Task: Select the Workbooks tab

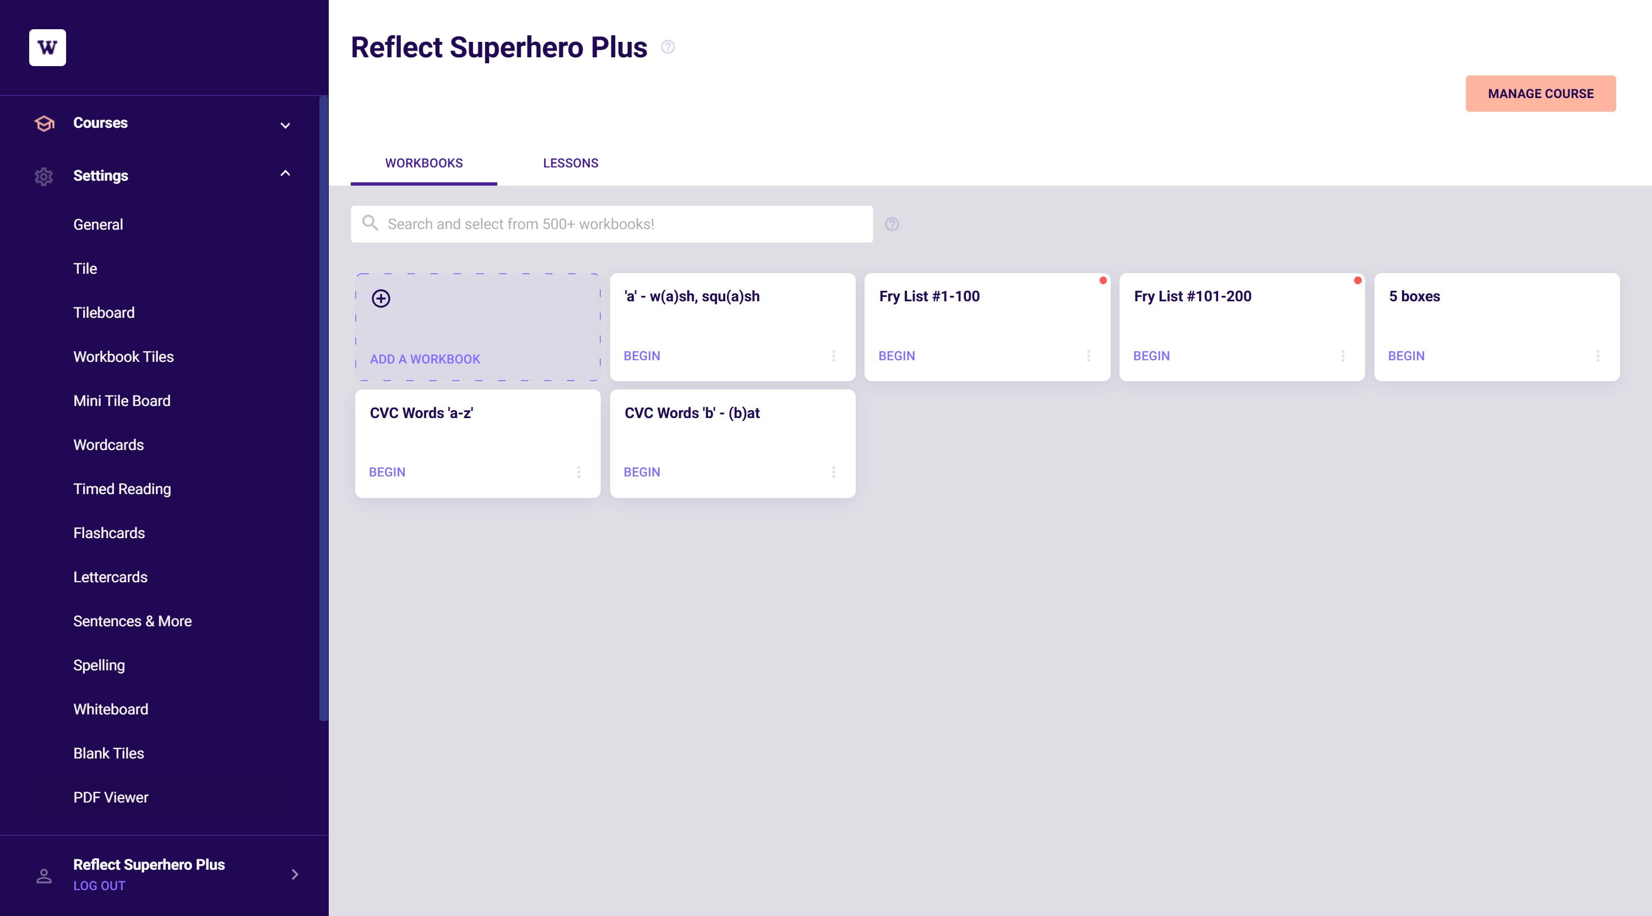Action: (x=424, y=163)
